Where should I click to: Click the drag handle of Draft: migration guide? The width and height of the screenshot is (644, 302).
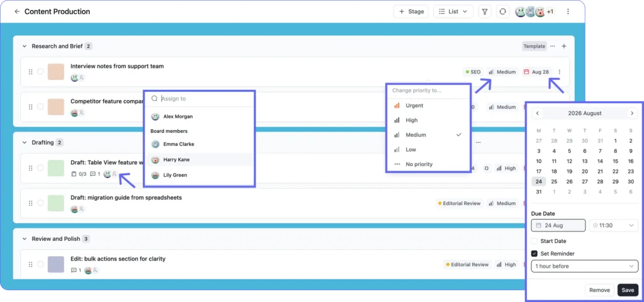point(30,203)
